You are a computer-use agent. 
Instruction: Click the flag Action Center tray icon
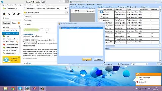point(137,89)
